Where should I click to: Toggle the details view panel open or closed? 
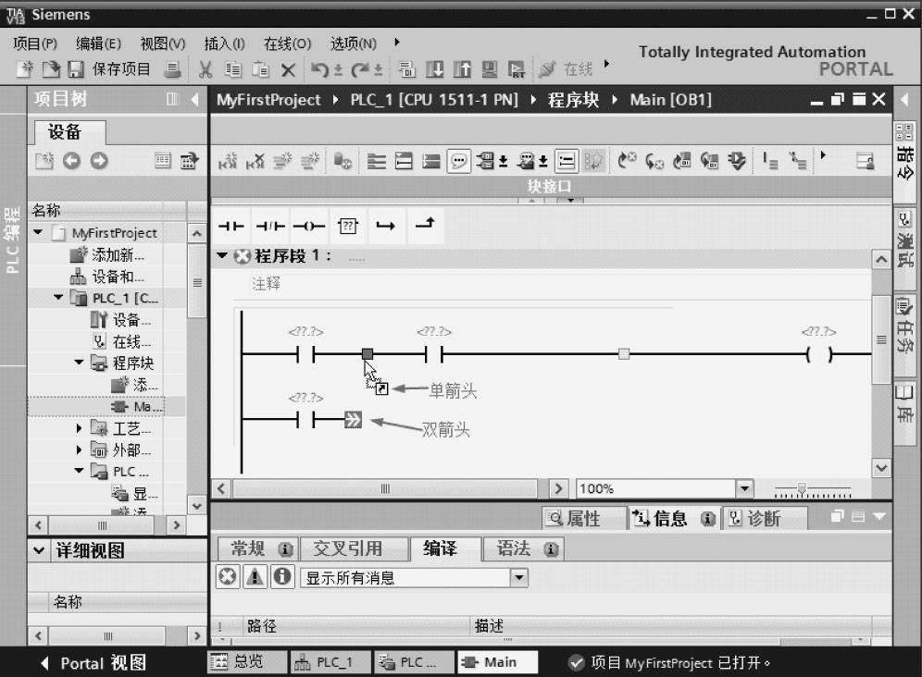pyautogui.click(x=39, y=550)
